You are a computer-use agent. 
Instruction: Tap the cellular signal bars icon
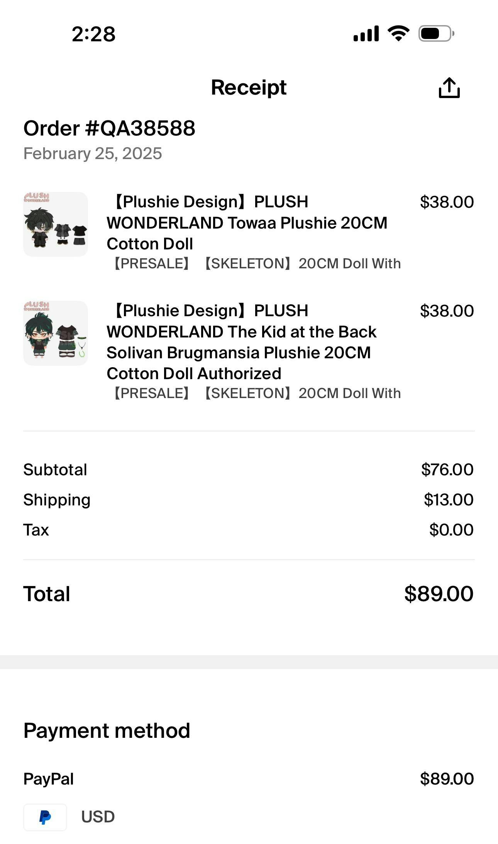click(x=366, y=34)
